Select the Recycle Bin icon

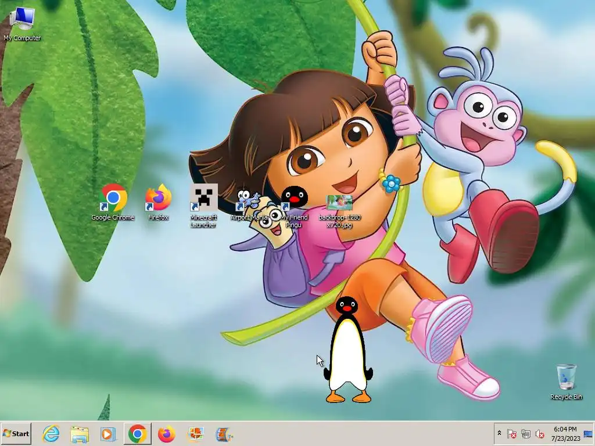point(566,382)
